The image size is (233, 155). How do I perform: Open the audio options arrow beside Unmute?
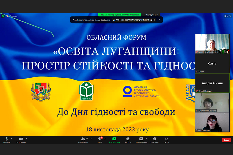[x=12, y=139]
